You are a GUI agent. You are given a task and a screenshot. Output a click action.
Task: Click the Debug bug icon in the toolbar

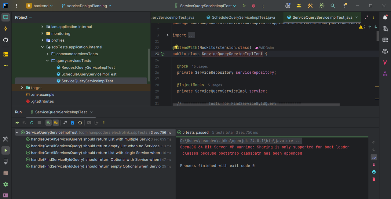[x=253, y=6]
